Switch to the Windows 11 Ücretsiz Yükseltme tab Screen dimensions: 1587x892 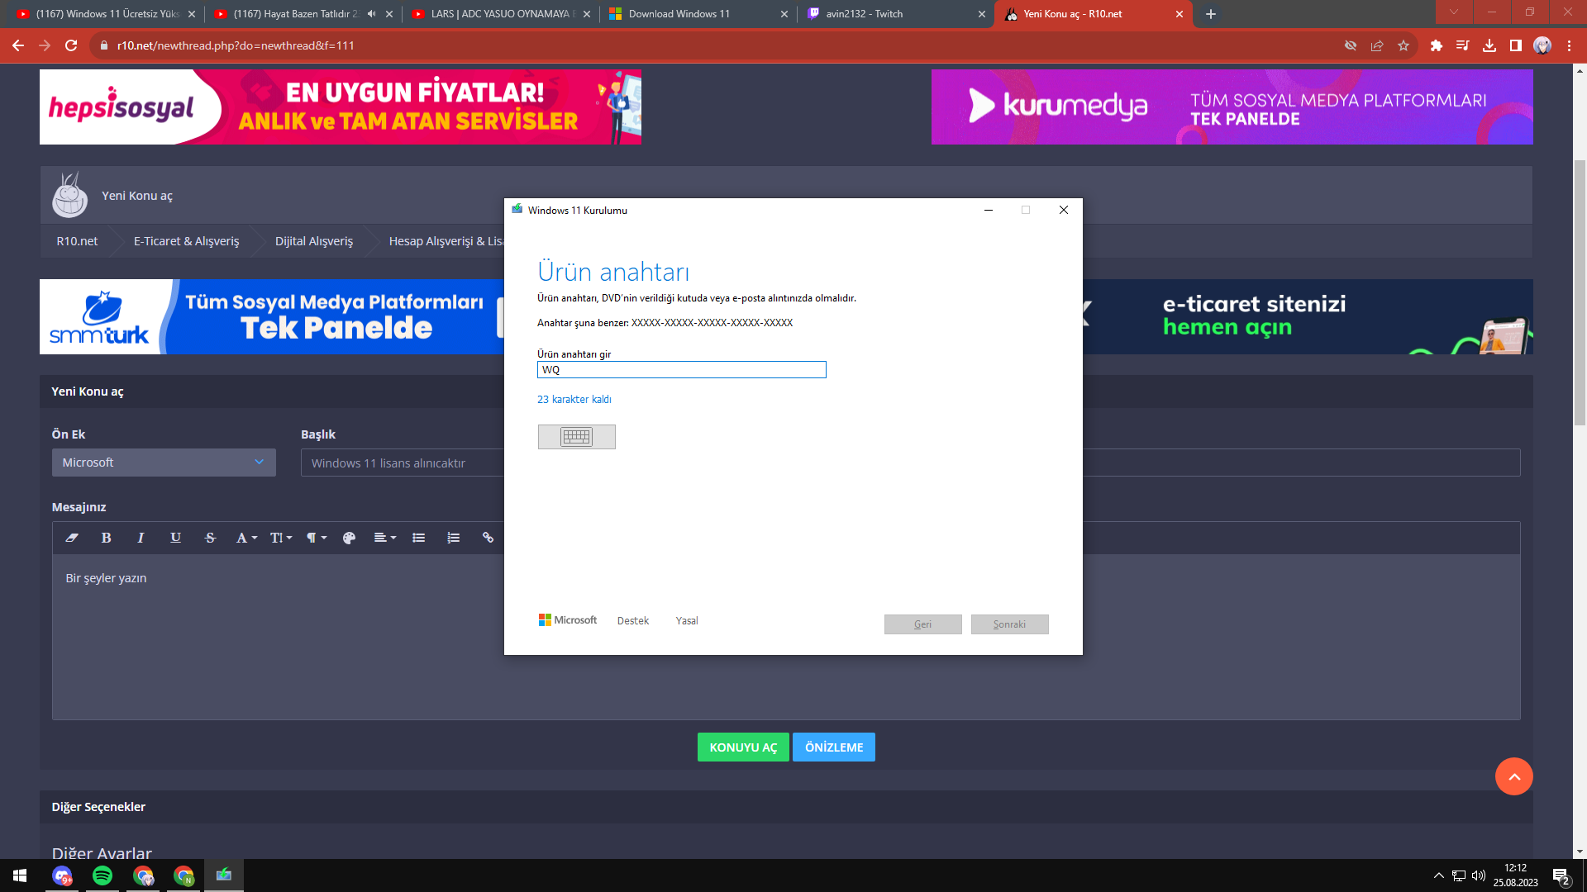point(106,14)
